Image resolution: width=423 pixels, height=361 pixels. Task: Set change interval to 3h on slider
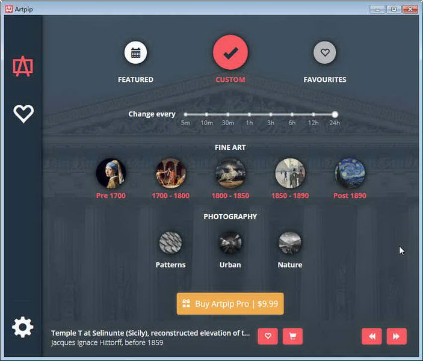(271, 114)
